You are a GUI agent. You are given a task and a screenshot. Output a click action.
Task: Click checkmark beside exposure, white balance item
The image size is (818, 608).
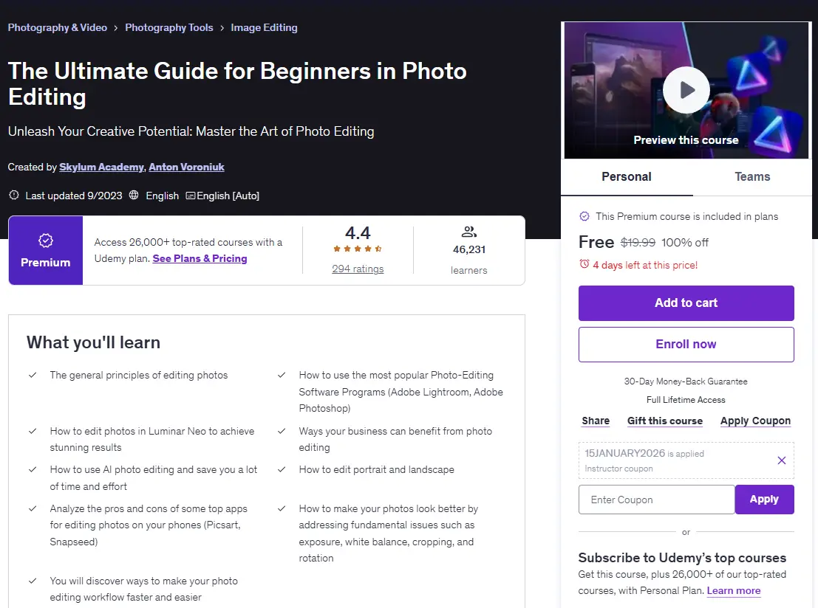coord(282,508)
